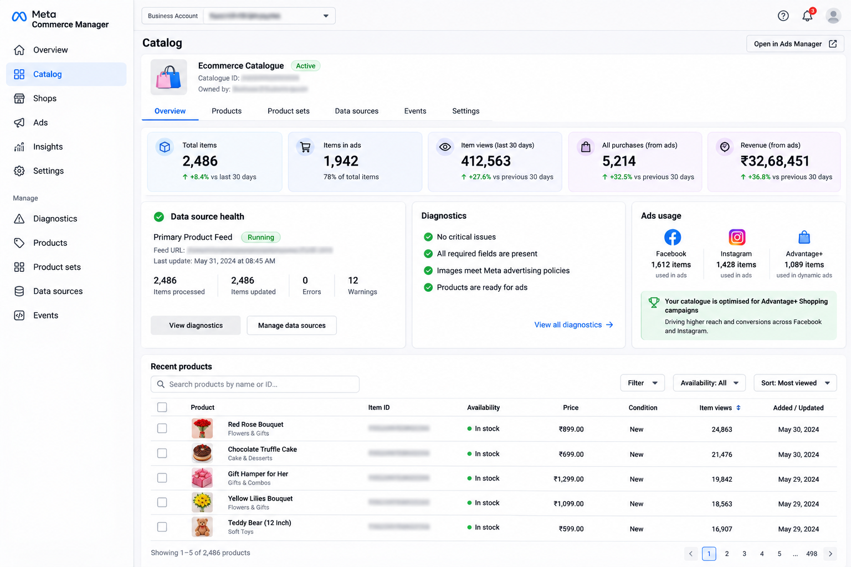Click the Revenue from ads icon
The height and width of the screenshot is (567, 851).
coord(725,147)
